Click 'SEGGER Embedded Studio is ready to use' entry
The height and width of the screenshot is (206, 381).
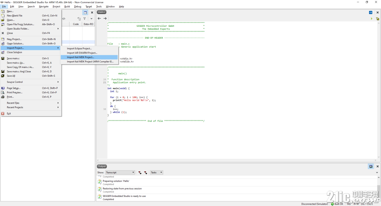[124, 196]
